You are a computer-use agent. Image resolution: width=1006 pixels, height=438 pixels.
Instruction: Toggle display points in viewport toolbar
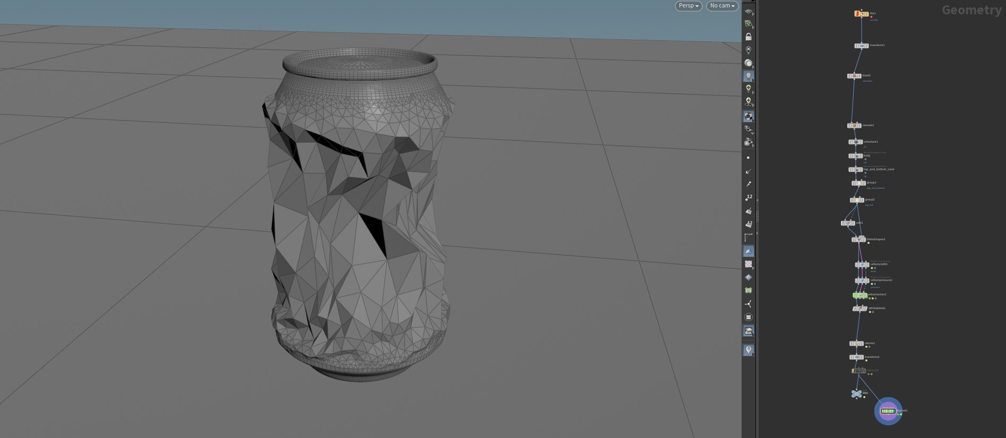click(x=749, y=158)
